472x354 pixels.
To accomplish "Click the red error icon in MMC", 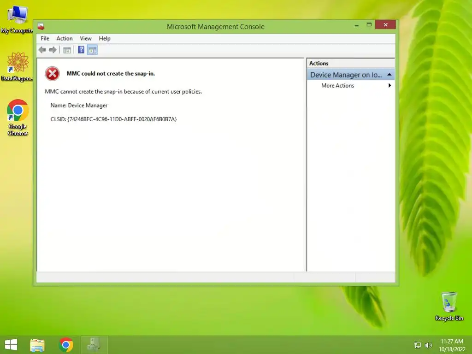I will 53,74.
